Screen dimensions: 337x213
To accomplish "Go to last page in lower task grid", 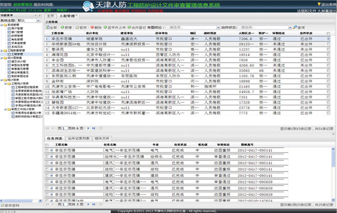I will click(94, 204).
